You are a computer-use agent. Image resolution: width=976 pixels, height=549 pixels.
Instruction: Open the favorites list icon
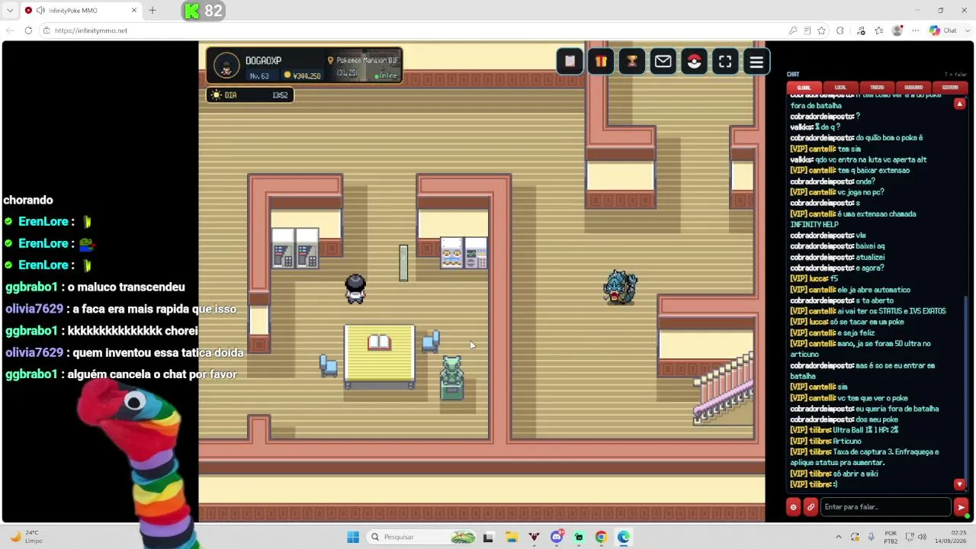tap(879, 30)
